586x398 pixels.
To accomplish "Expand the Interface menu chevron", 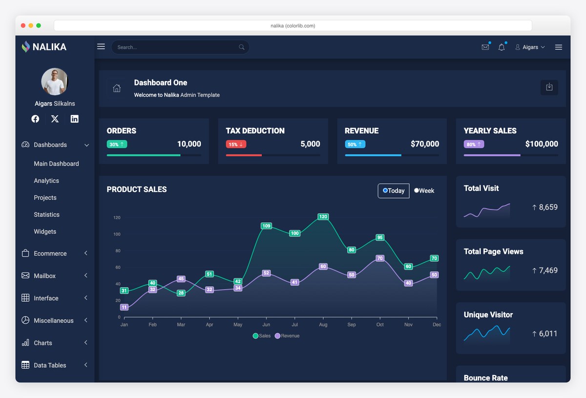I will [86, 298].
